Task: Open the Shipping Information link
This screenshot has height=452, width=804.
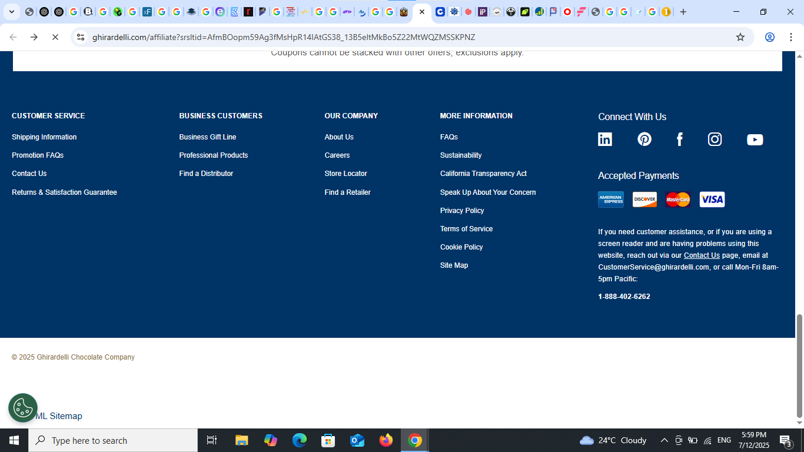Action: [x=44, y=137]
